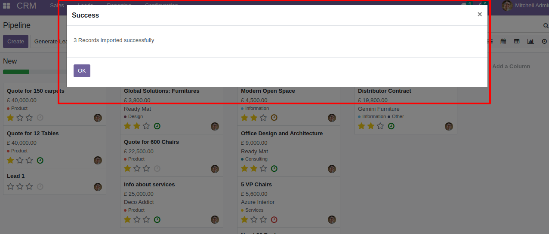
Task: Click the Services tag on 5 VP Chairs
Action: coord(252,210)
